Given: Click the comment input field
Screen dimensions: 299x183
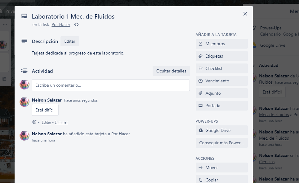Looking at the screenshot, I should pos(111,85).
